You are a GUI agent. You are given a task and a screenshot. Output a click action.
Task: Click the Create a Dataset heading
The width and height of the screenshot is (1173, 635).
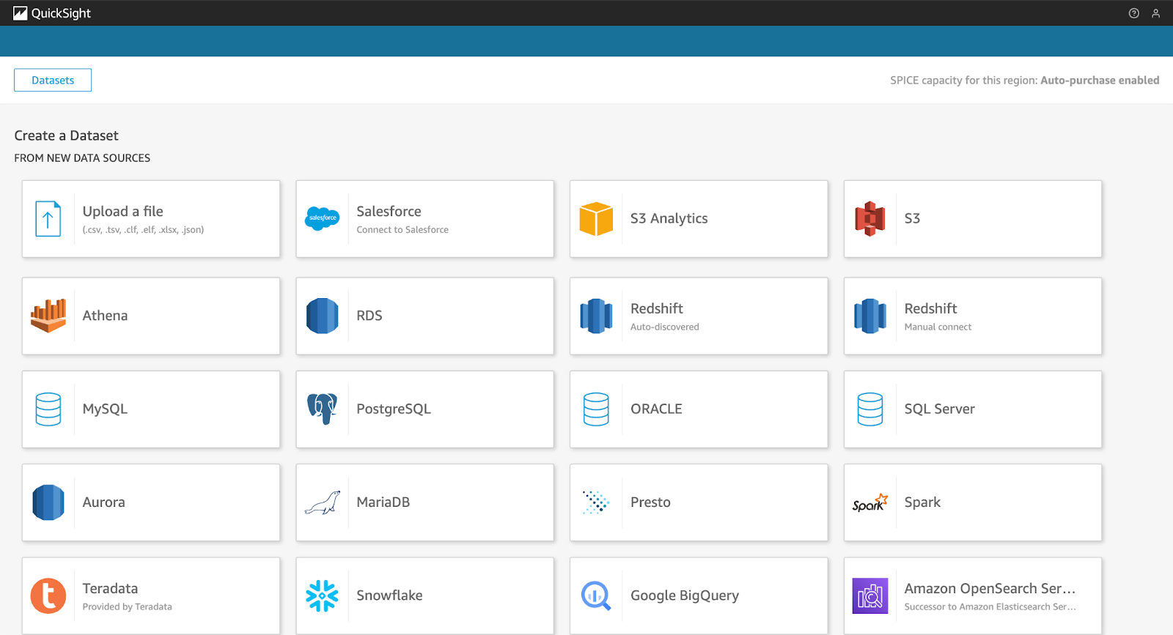[x=66, y=135]
